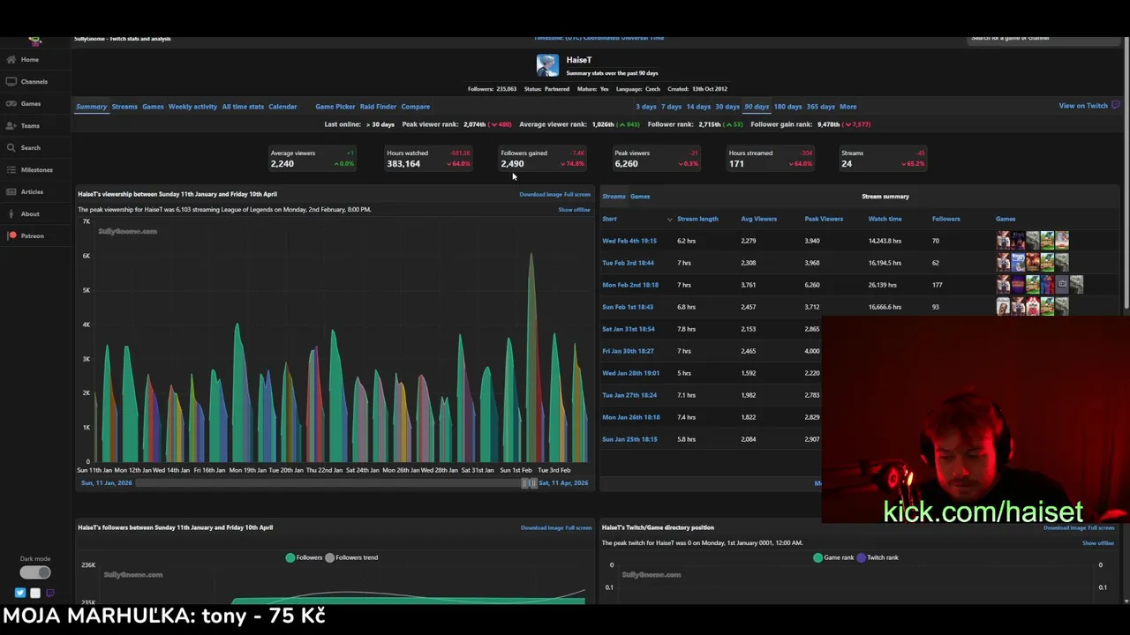The width and height of the screenshot is (1130, 635).
Task: Select the 30 days range
Action: [727, 107]
